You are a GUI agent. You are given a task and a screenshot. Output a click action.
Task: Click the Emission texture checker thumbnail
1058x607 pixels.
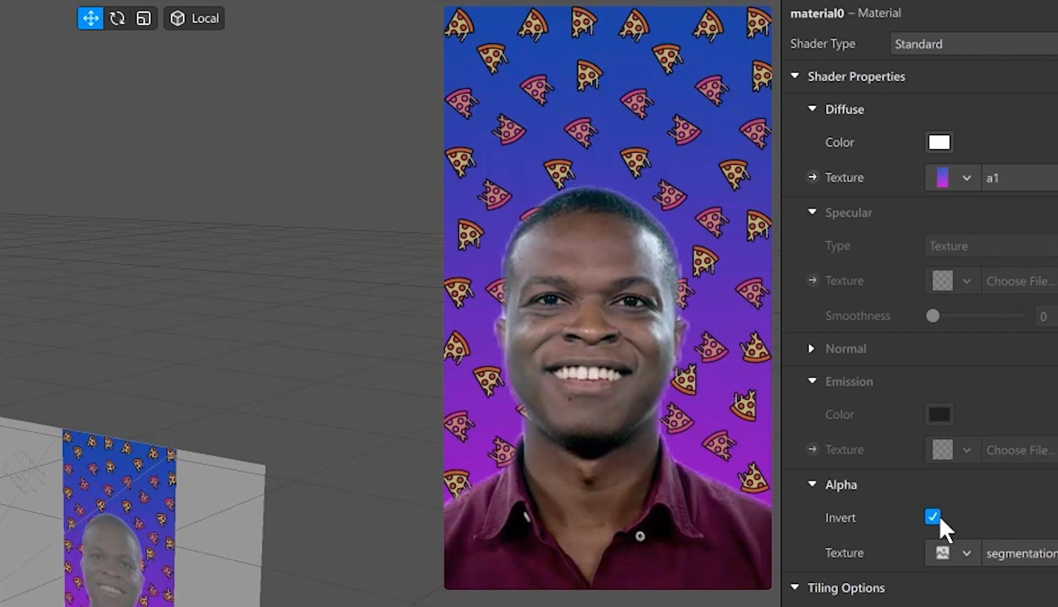[x=943, y=450]
